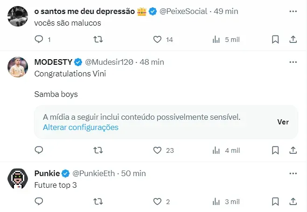Like the PeixeSocial tweet with 14 likes
This screenshot has height=212, width=307.
tap(158, 40)
